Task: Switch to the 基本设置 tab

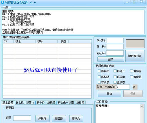Action: (8, 102)
